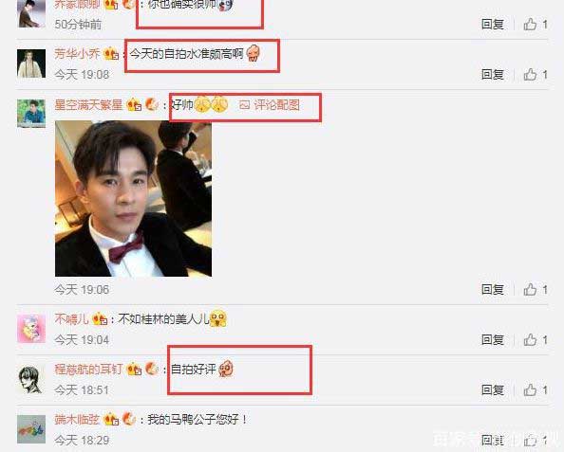Open username link 程慈航的耳钉
Image resolution: width=564 pixels, height=452 pixels.
coord(88,369)
